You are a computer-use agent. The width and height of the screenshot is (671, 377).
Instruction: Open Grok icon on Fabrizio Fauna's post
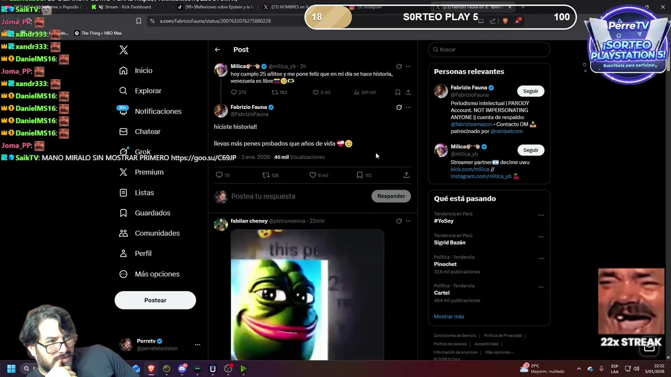(399, 107)
